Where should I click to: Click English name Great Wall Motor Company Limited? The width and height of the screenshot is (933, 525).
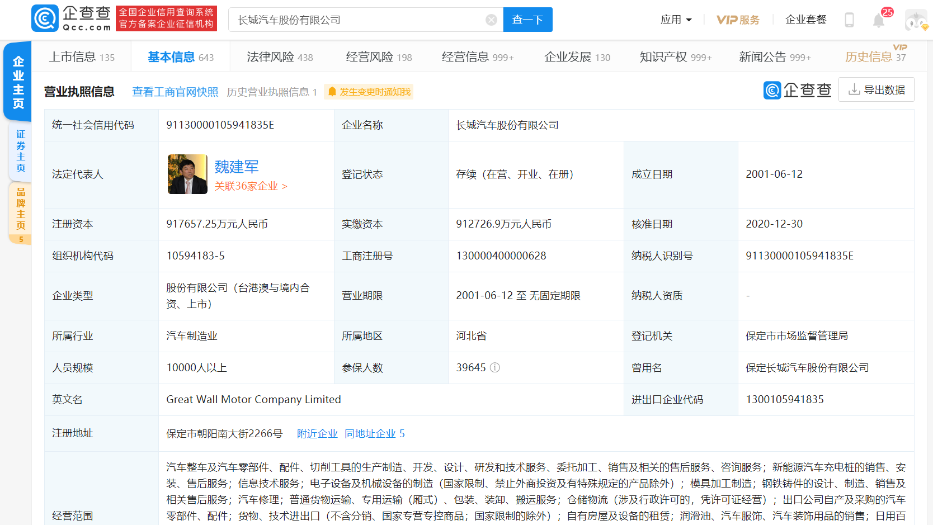[x=253, y=400]
